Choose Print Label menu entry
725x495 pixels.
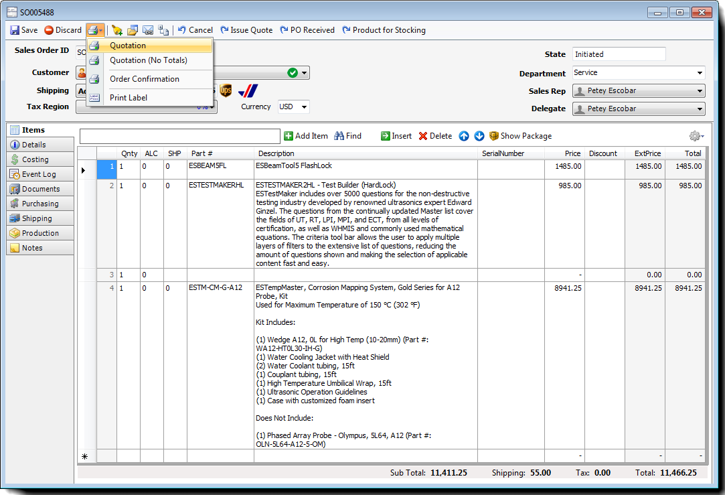150,98
